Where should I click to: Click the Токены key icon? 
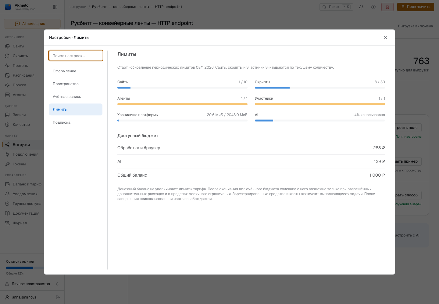click(x=7, y=164)
